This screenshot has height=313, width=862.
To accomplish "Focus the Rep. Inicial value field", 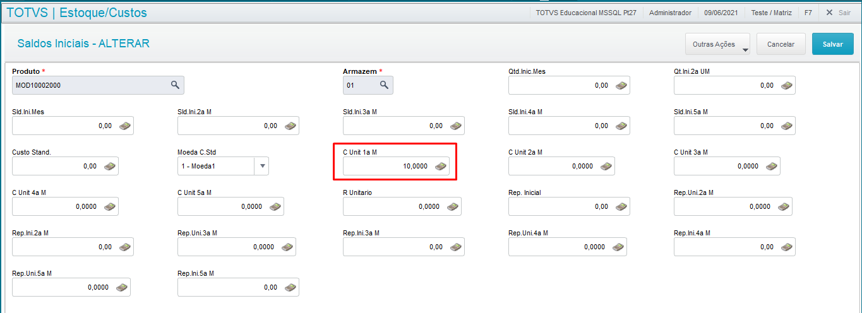I will click(569, 206).
